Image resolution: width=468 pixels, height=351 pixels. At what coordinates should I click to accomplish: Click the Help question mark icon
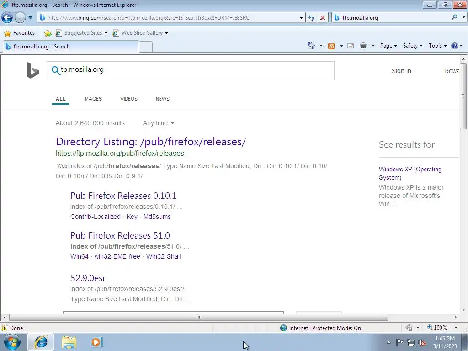(x=455, y=46)
